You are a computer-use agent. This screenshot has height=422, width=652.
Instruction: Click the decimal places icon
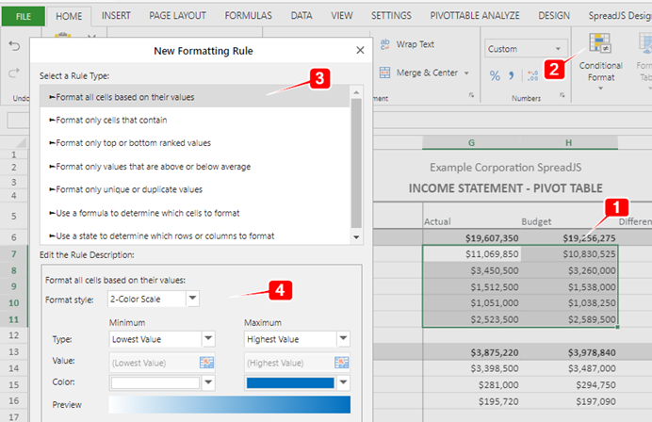click(532, 75)
